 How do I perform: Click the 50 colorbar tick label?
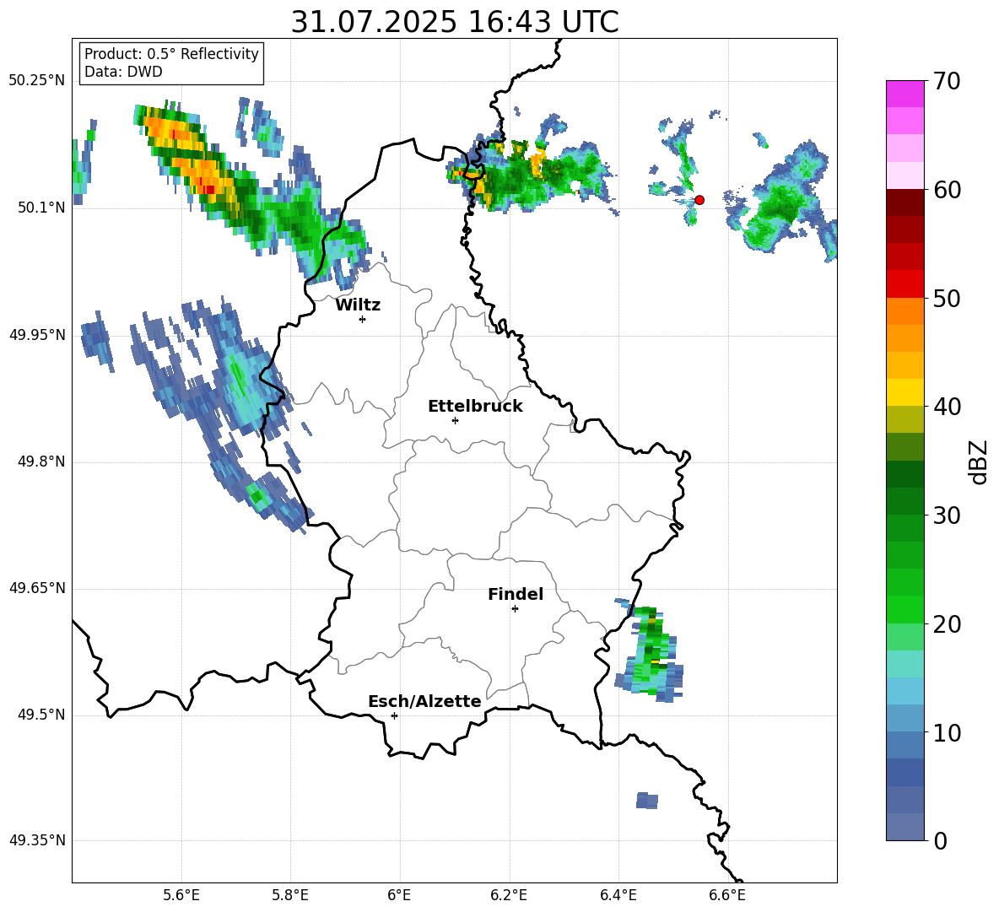click(947, 298)
